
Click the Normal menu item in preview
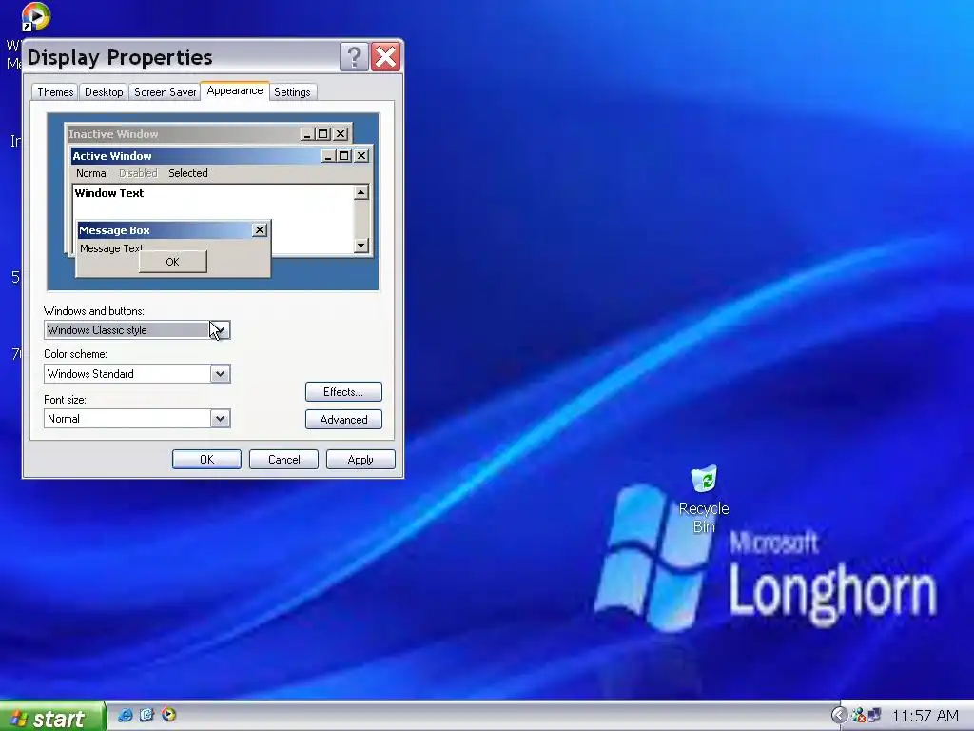pos(92,173)
